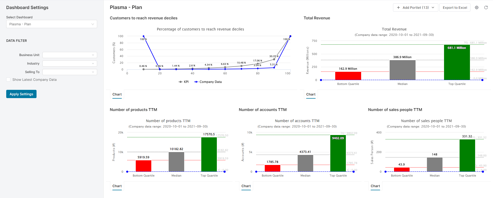Click plus icon in Add Portlet button
Viewport: 493px width, 198px height.
(x=398, y=7)
